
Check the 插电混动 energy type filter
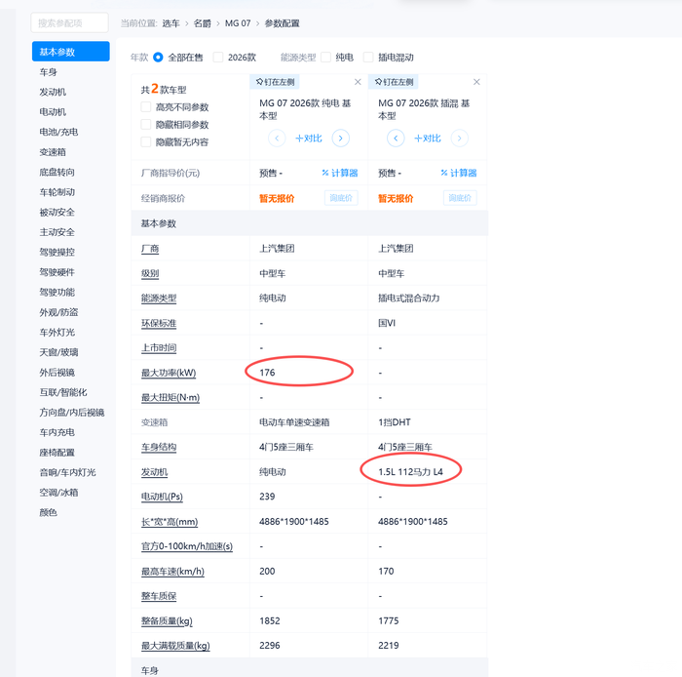click(368, 58)
